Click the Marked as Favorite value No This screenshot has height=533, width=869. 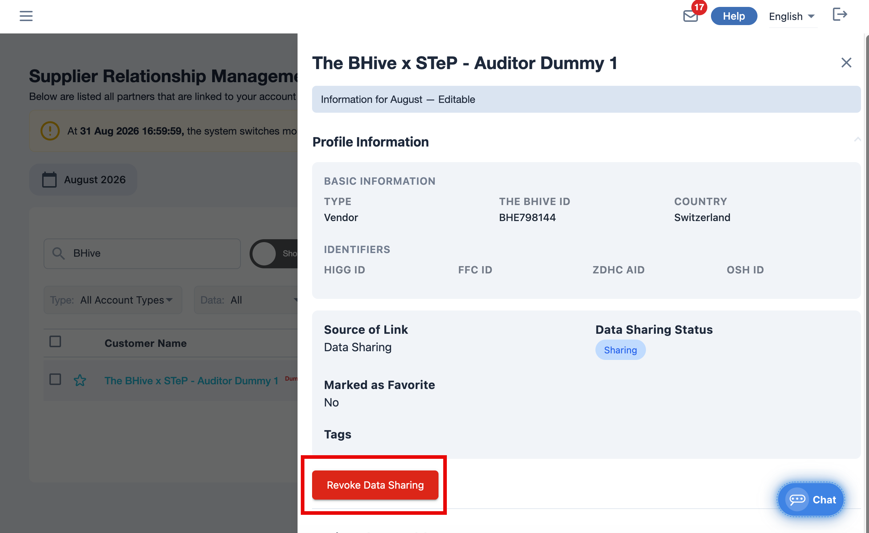tap(331, 402)
